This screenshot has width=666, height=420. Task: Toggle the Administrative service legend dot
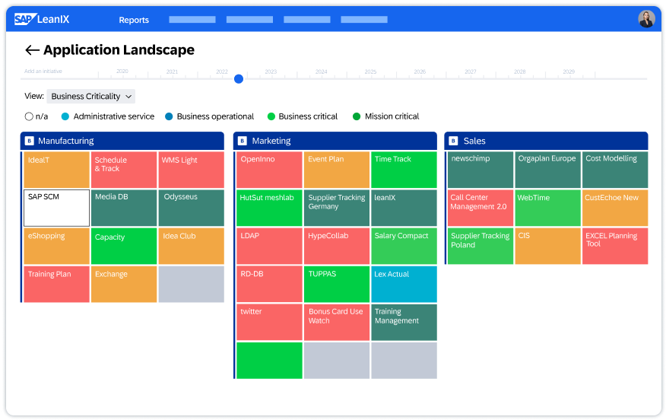click(65, 116)
